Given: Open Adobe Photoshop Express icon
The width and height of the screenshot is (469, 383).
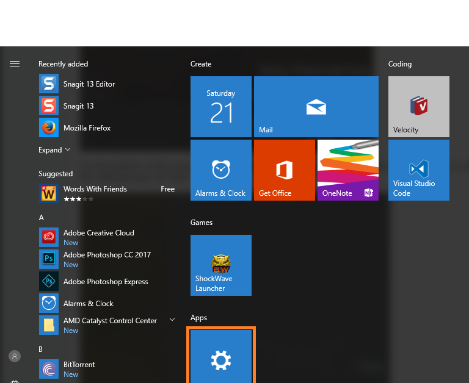Looking at the screenshot, I should click(49, 281).
